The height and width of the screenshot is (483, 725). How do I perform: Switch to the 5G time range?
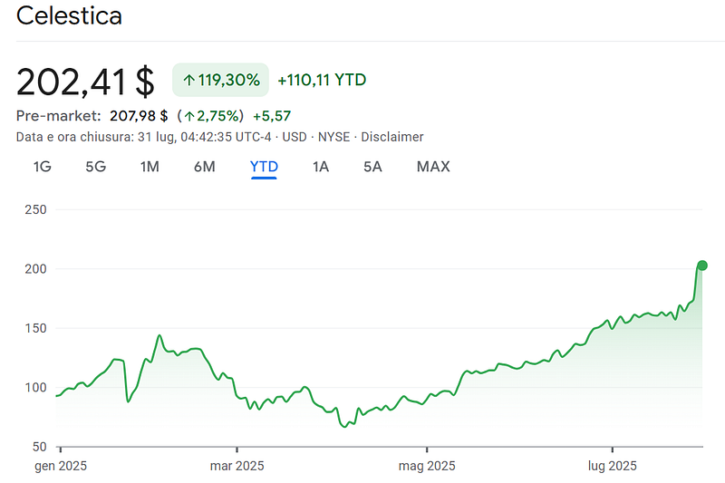click(95, 167)
